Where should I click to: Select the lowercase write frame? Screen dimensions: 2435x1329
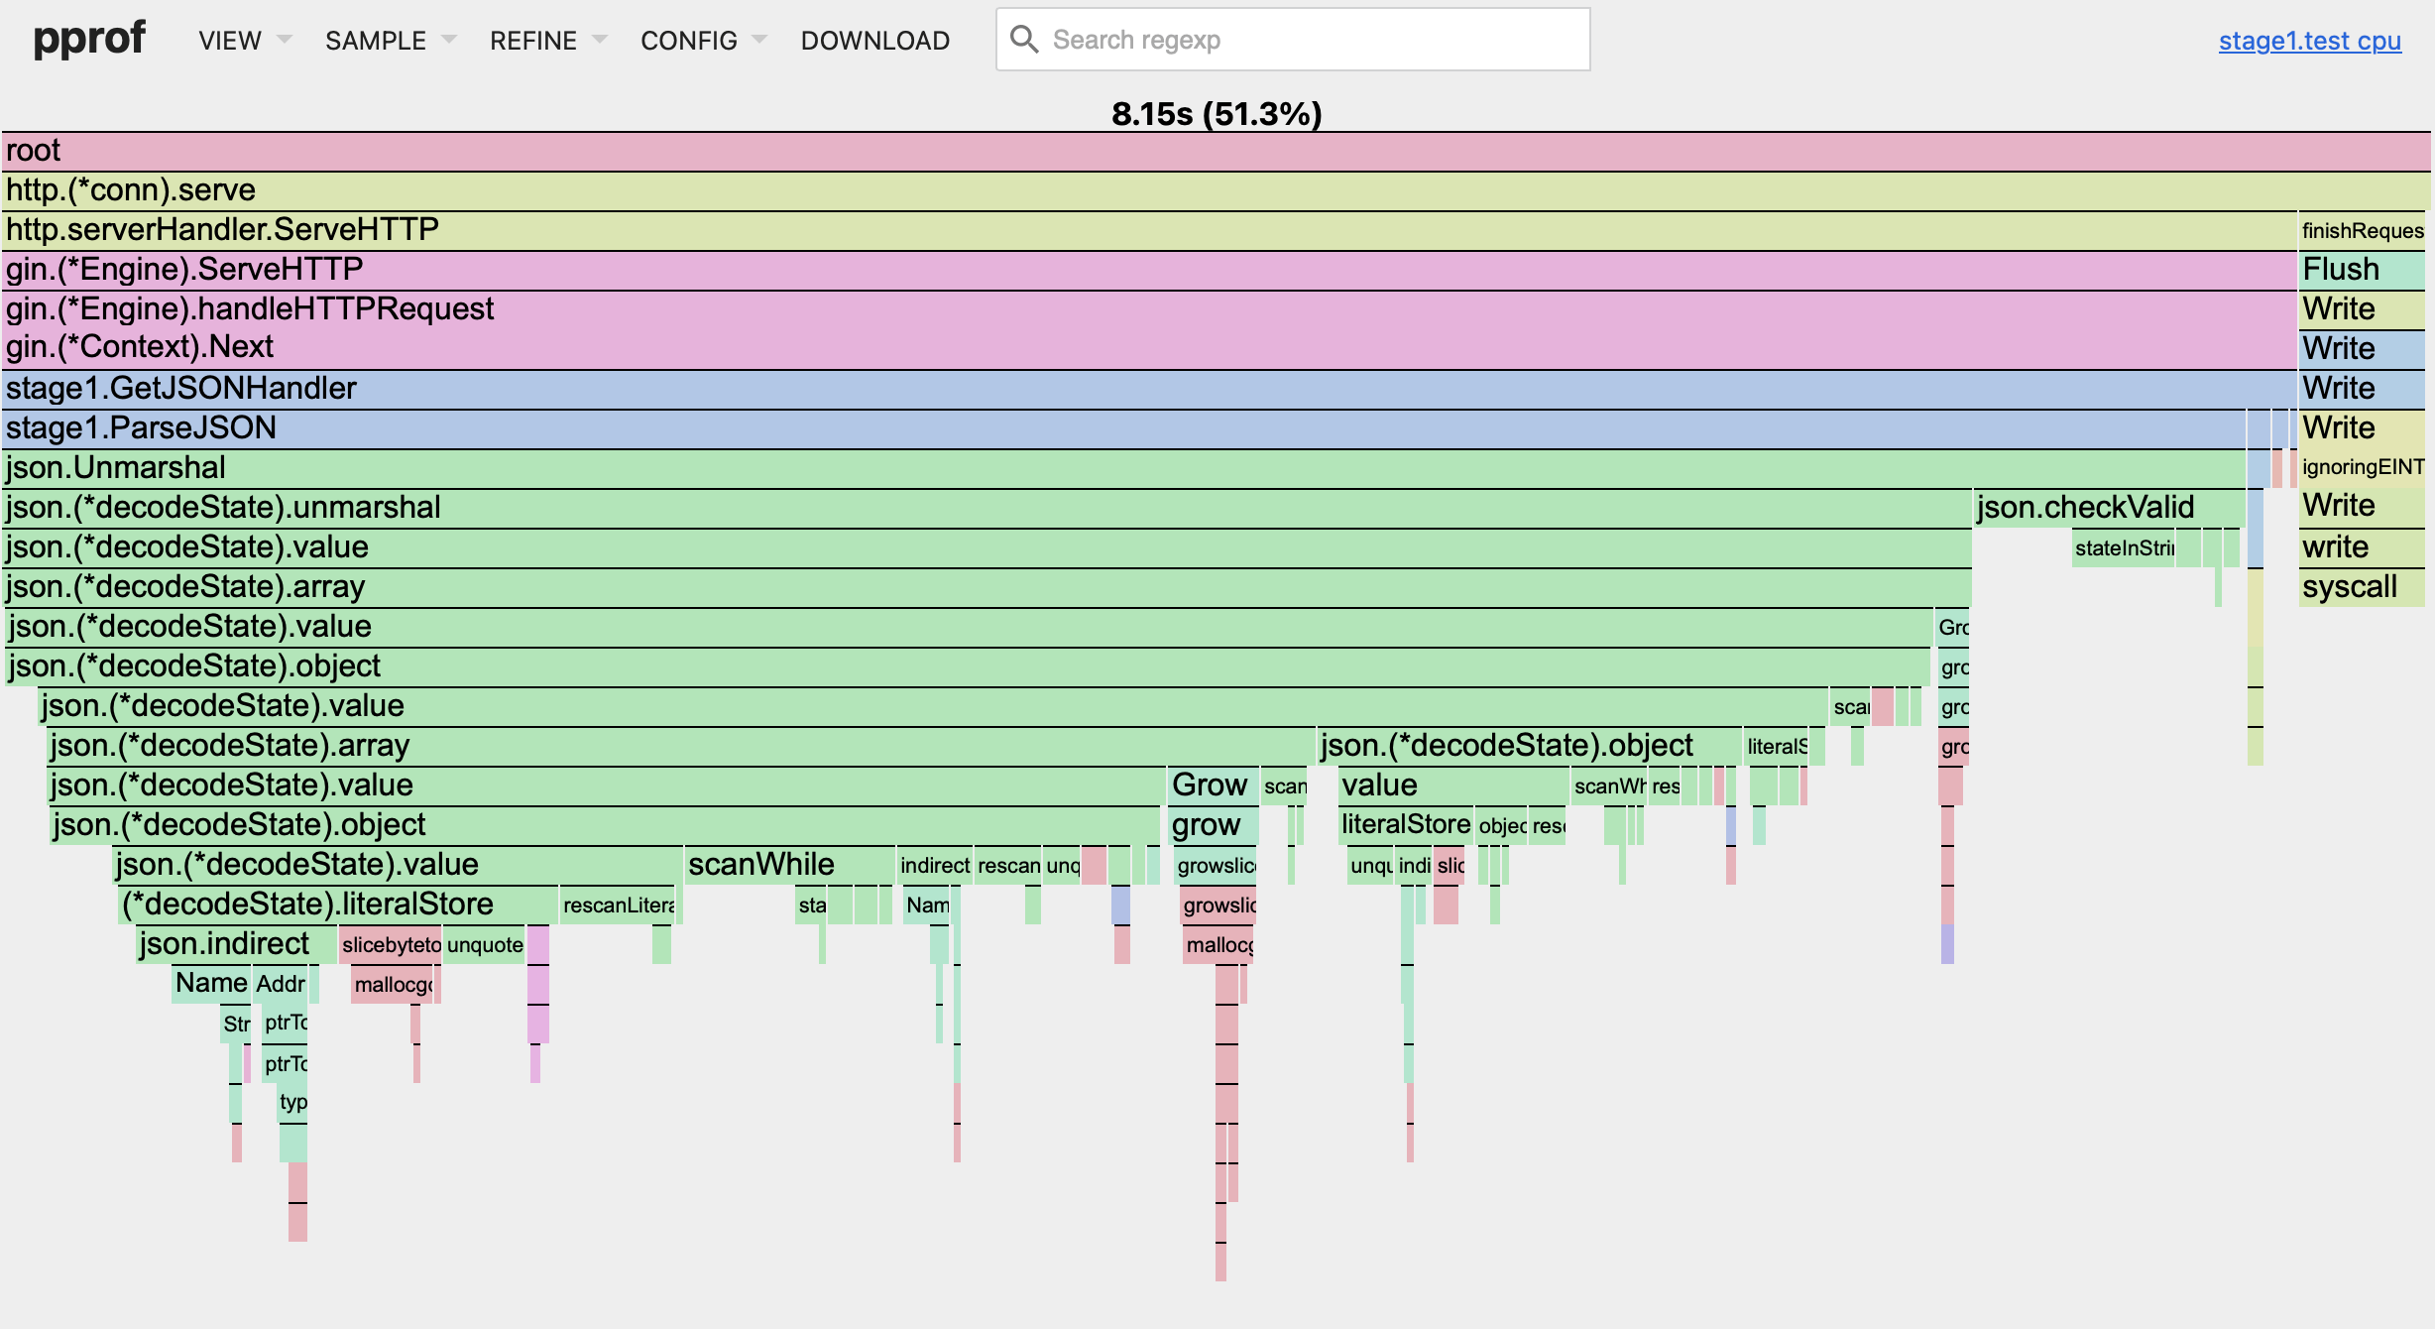pyautogui.click(x=2362, y=548)
